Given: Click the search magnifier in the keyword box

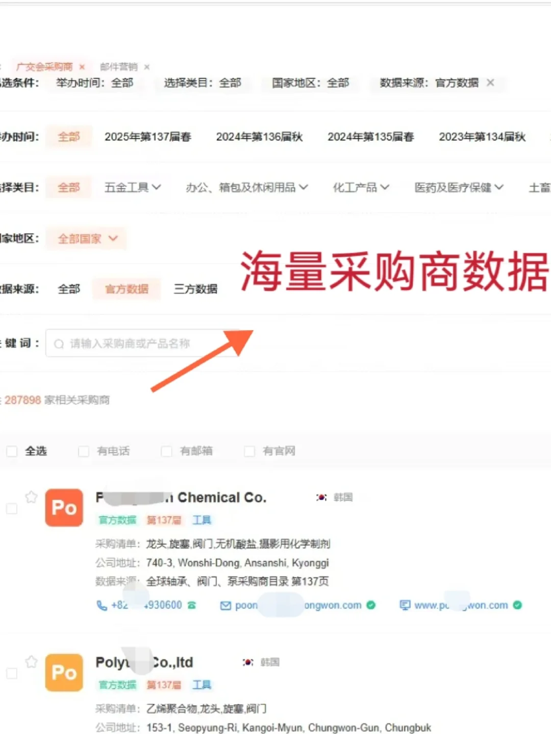Looking at the screenshot, I should click(59, 343).
